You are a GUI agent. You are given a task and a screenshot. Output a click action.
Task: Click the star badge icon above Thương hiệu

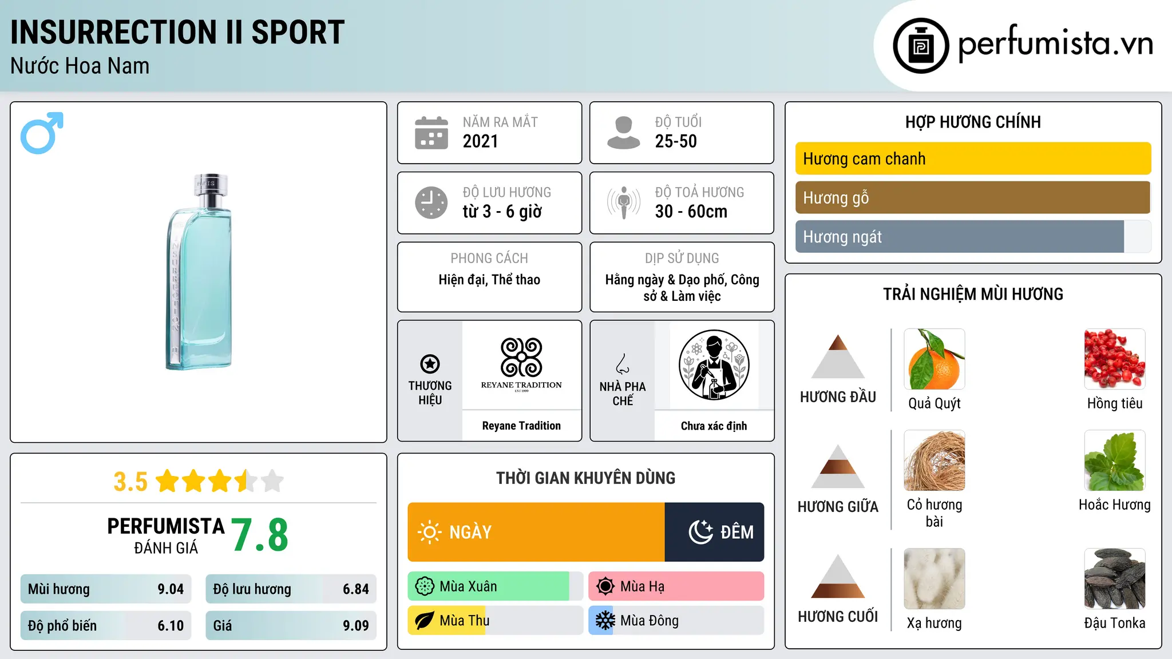pyautogui.click(x=430, y=364)
